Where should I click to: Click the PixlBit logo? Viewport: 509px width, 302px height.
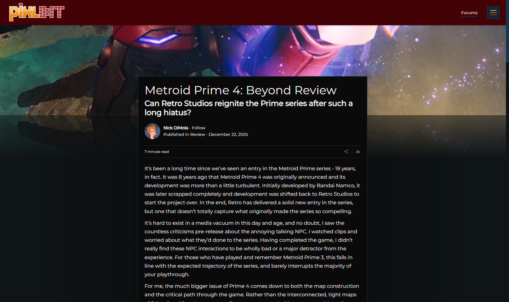[37, 12]
